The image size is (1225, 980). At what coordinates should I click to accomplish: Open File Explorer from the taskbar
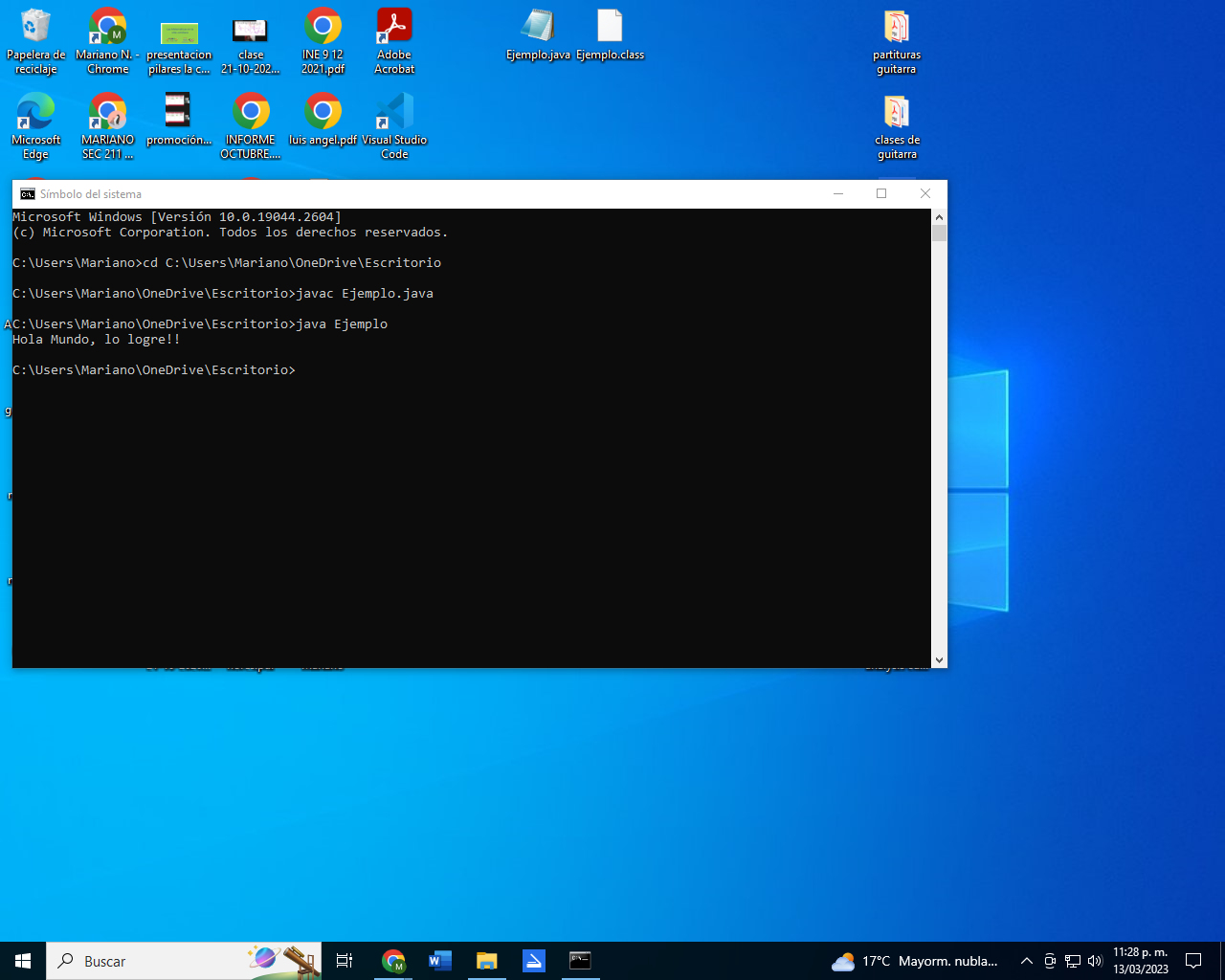coord(486,961)
